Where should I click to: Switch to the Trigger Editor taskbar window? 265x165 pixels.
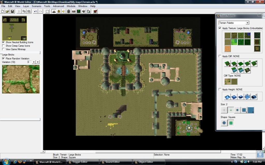point(82,162)
